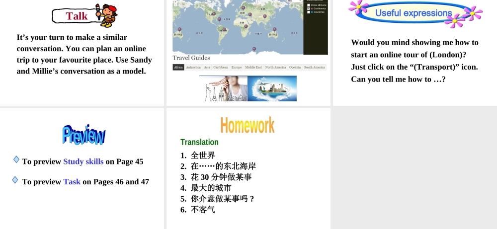Click the map pin over the Atlantic near the Caribbean
The width and height of the screenshot is (497, 229).
click(219, 19)
